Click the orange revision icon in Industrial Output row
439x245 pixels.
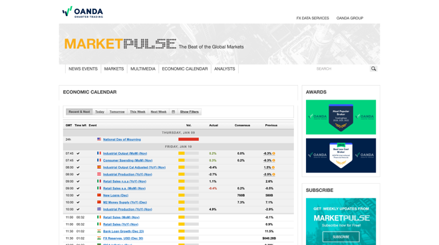click(x=273, y=153)
